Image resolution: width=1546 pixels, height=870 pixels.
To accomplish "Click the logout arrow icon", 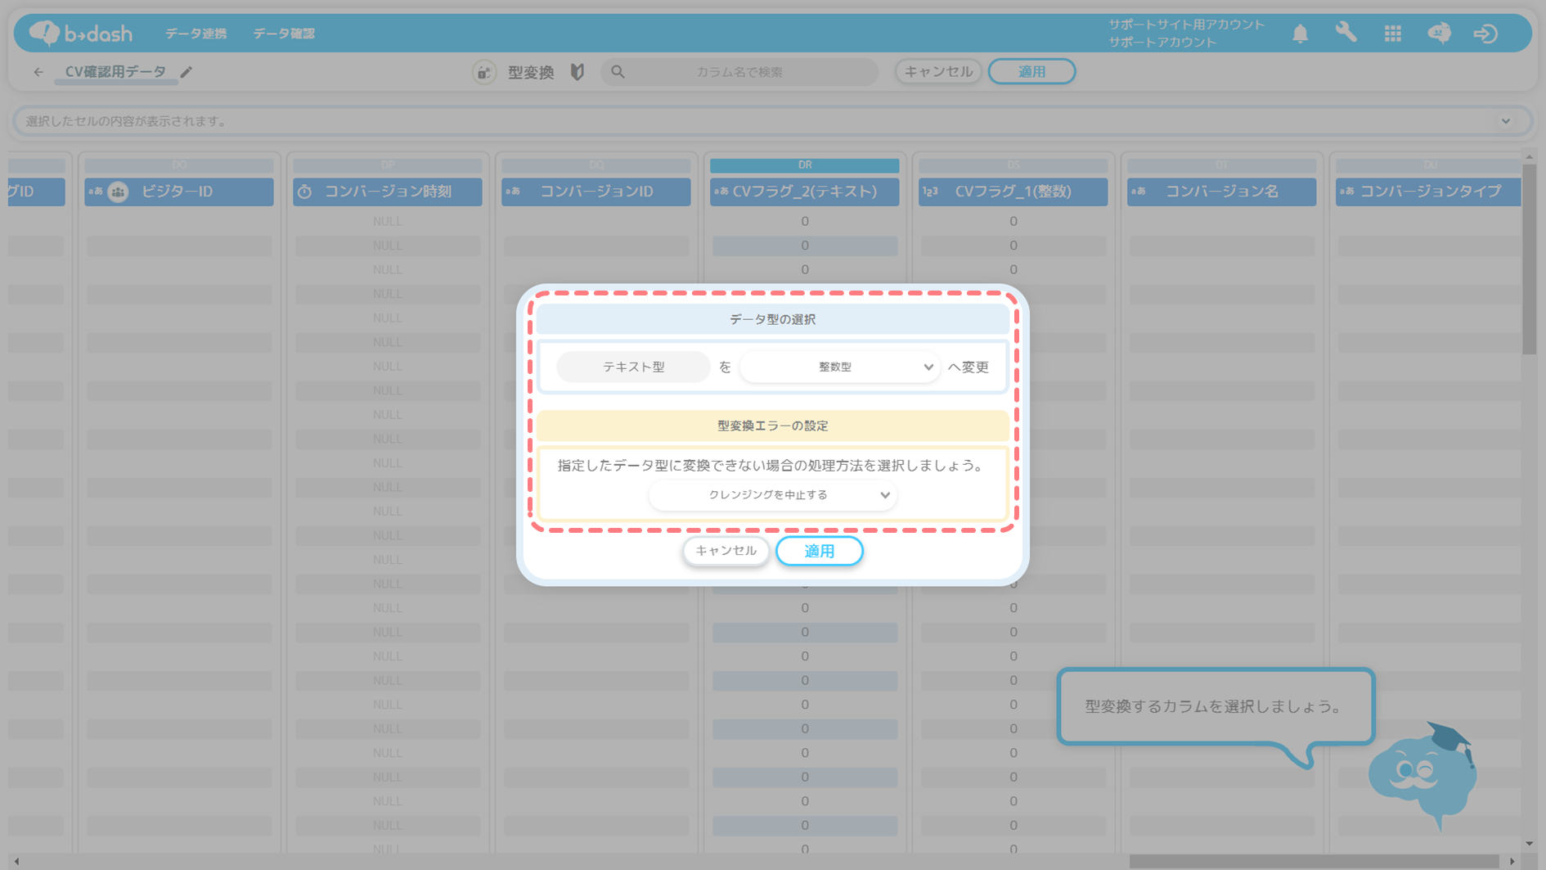I will coord(1485,34).
